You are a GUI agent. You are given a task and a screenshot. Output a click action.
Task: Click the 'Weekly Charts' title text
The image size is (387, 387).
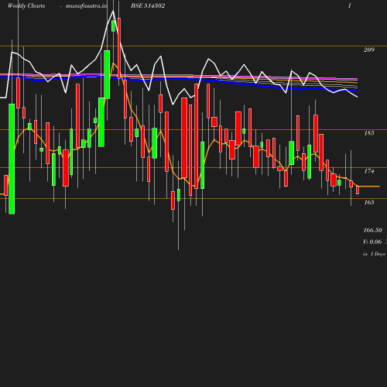point(26,5)
